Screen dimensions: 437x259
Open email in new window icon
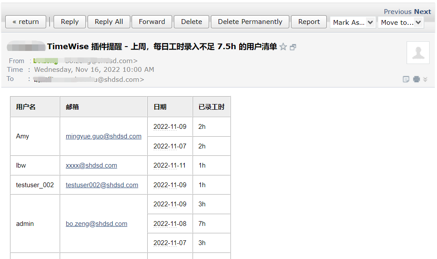point(293,47)
